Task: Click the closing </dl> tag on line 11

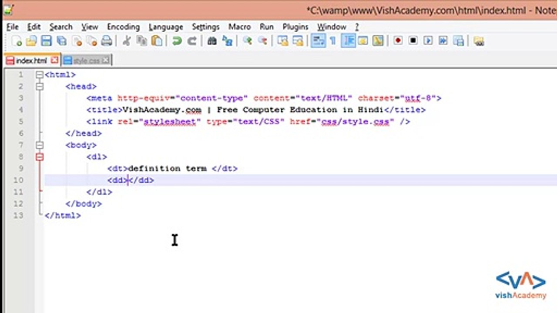Action: click(x=99, y=192)
